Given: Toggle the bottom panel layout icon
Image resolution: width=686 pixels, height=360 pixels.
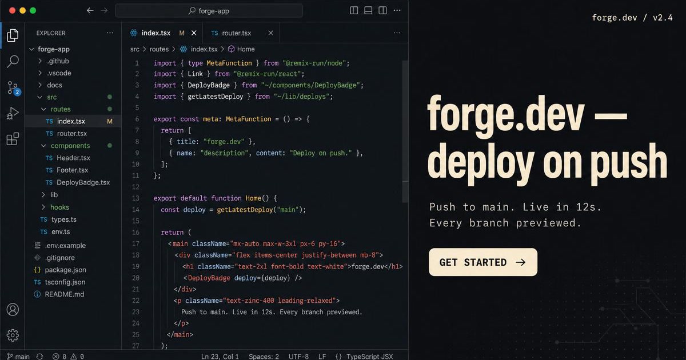Looking at the screenshot, I should tap(368, 10).
